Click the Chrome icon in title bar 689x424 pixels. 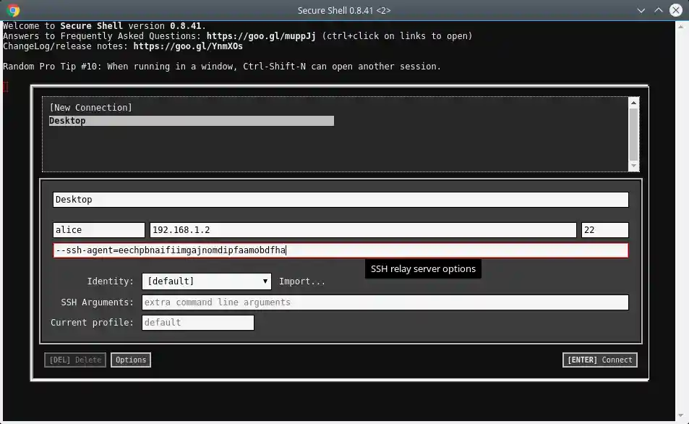(x=13, y=10)
